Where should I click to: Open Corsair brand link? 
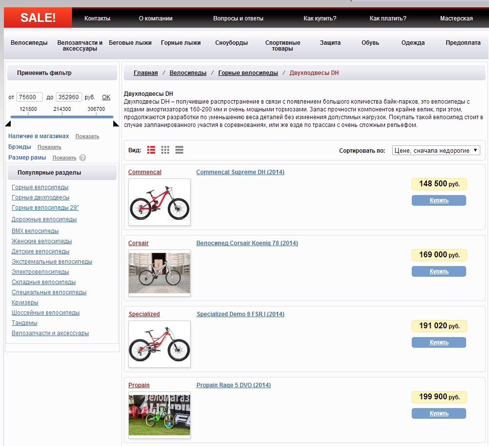(139, 243)
